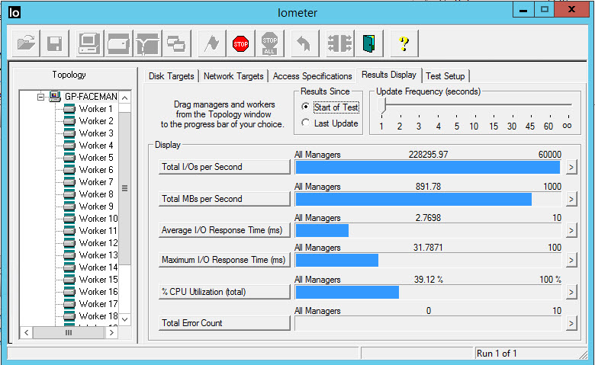Viewport: 595px width, 365px height.
Task: Reset workers with the undo arrow icon
Action: click(x=304, y=43)
